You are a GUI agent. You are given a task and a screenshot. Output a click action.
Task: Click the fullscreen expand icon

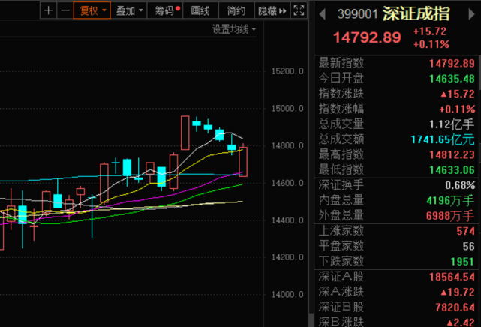299,10
